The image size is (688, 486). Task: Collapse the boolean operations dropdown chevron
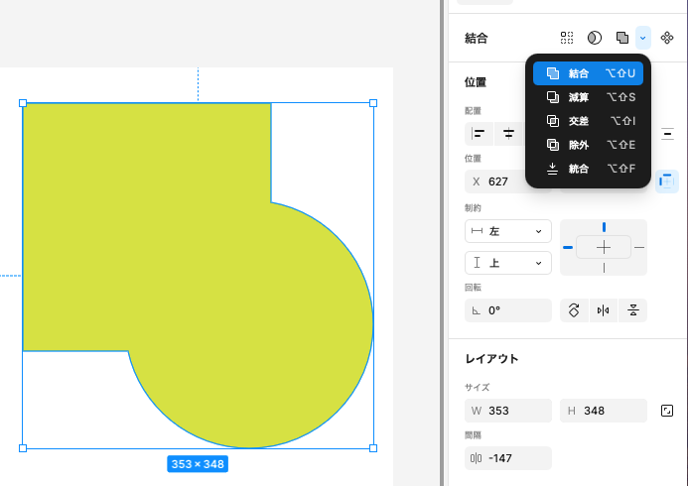[643, 38]
